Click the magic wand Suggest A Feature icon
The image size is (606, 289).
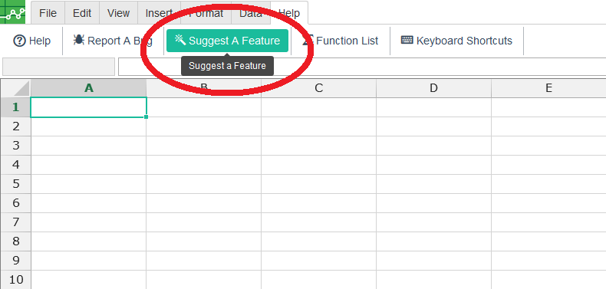pos(180,39)
